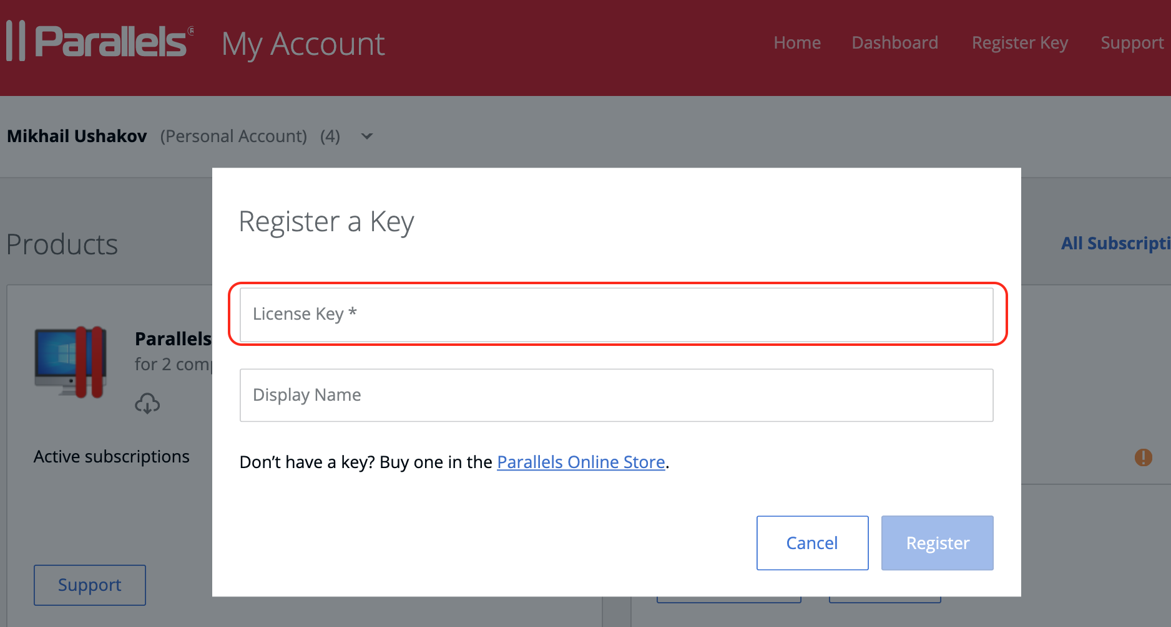Click the Active subscriptions label
This screenshot has height=627, width=1171.
[x=112, y=457]
